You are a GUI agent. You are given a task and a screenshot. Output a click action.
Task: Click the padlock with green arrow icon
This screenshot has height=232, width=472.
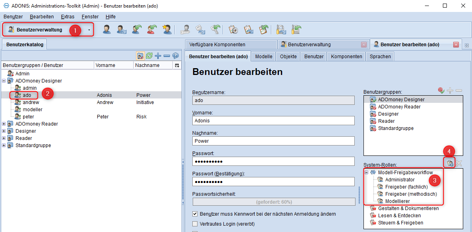(296, 29)
